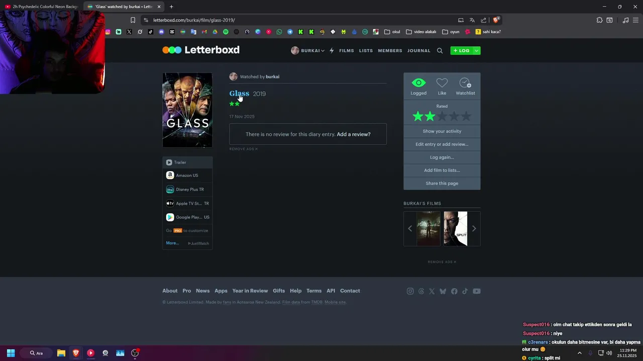Open File Explorer from the taskbar
The width and height of the screenshot is (643, 361).
(x=61, y=353)
